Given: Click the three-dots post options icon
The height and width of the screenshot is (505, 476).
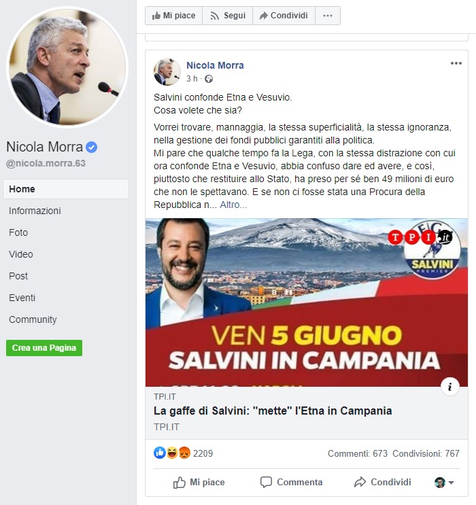Looking at the screenshot, I should point(456,63).
